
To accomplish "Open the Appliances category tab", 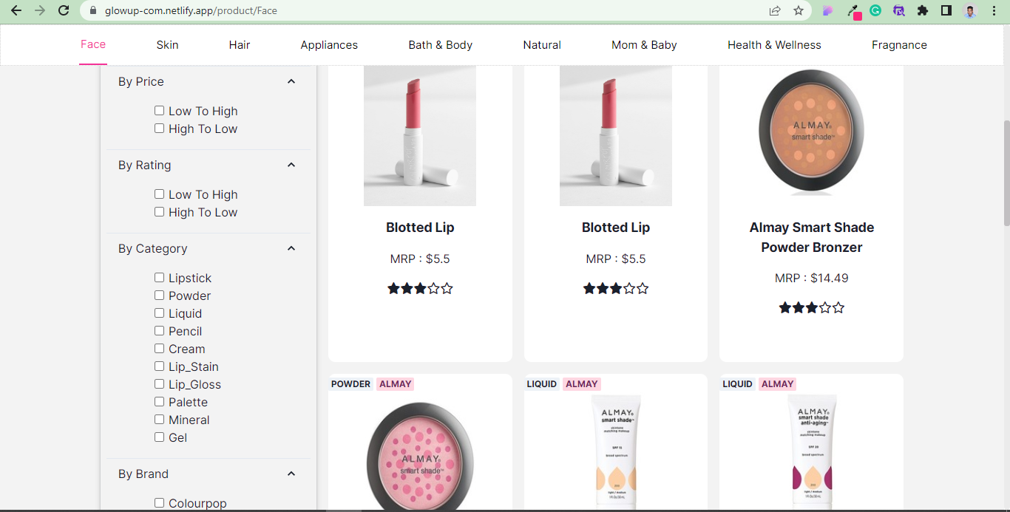I will [329, 45].
